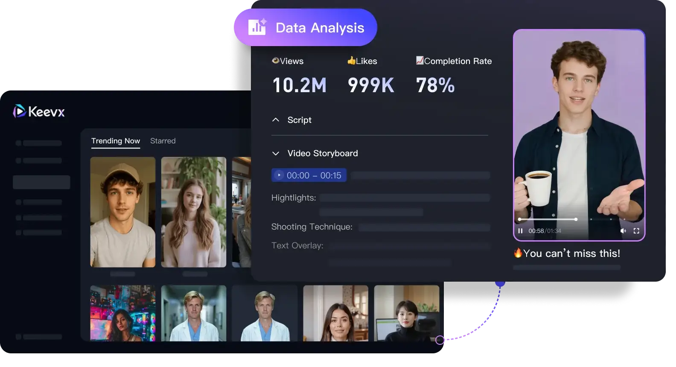The height and width of the screenshot is (367, 676).
Task: Collapse the Video Storyboard section
Action: pos(276,153)
